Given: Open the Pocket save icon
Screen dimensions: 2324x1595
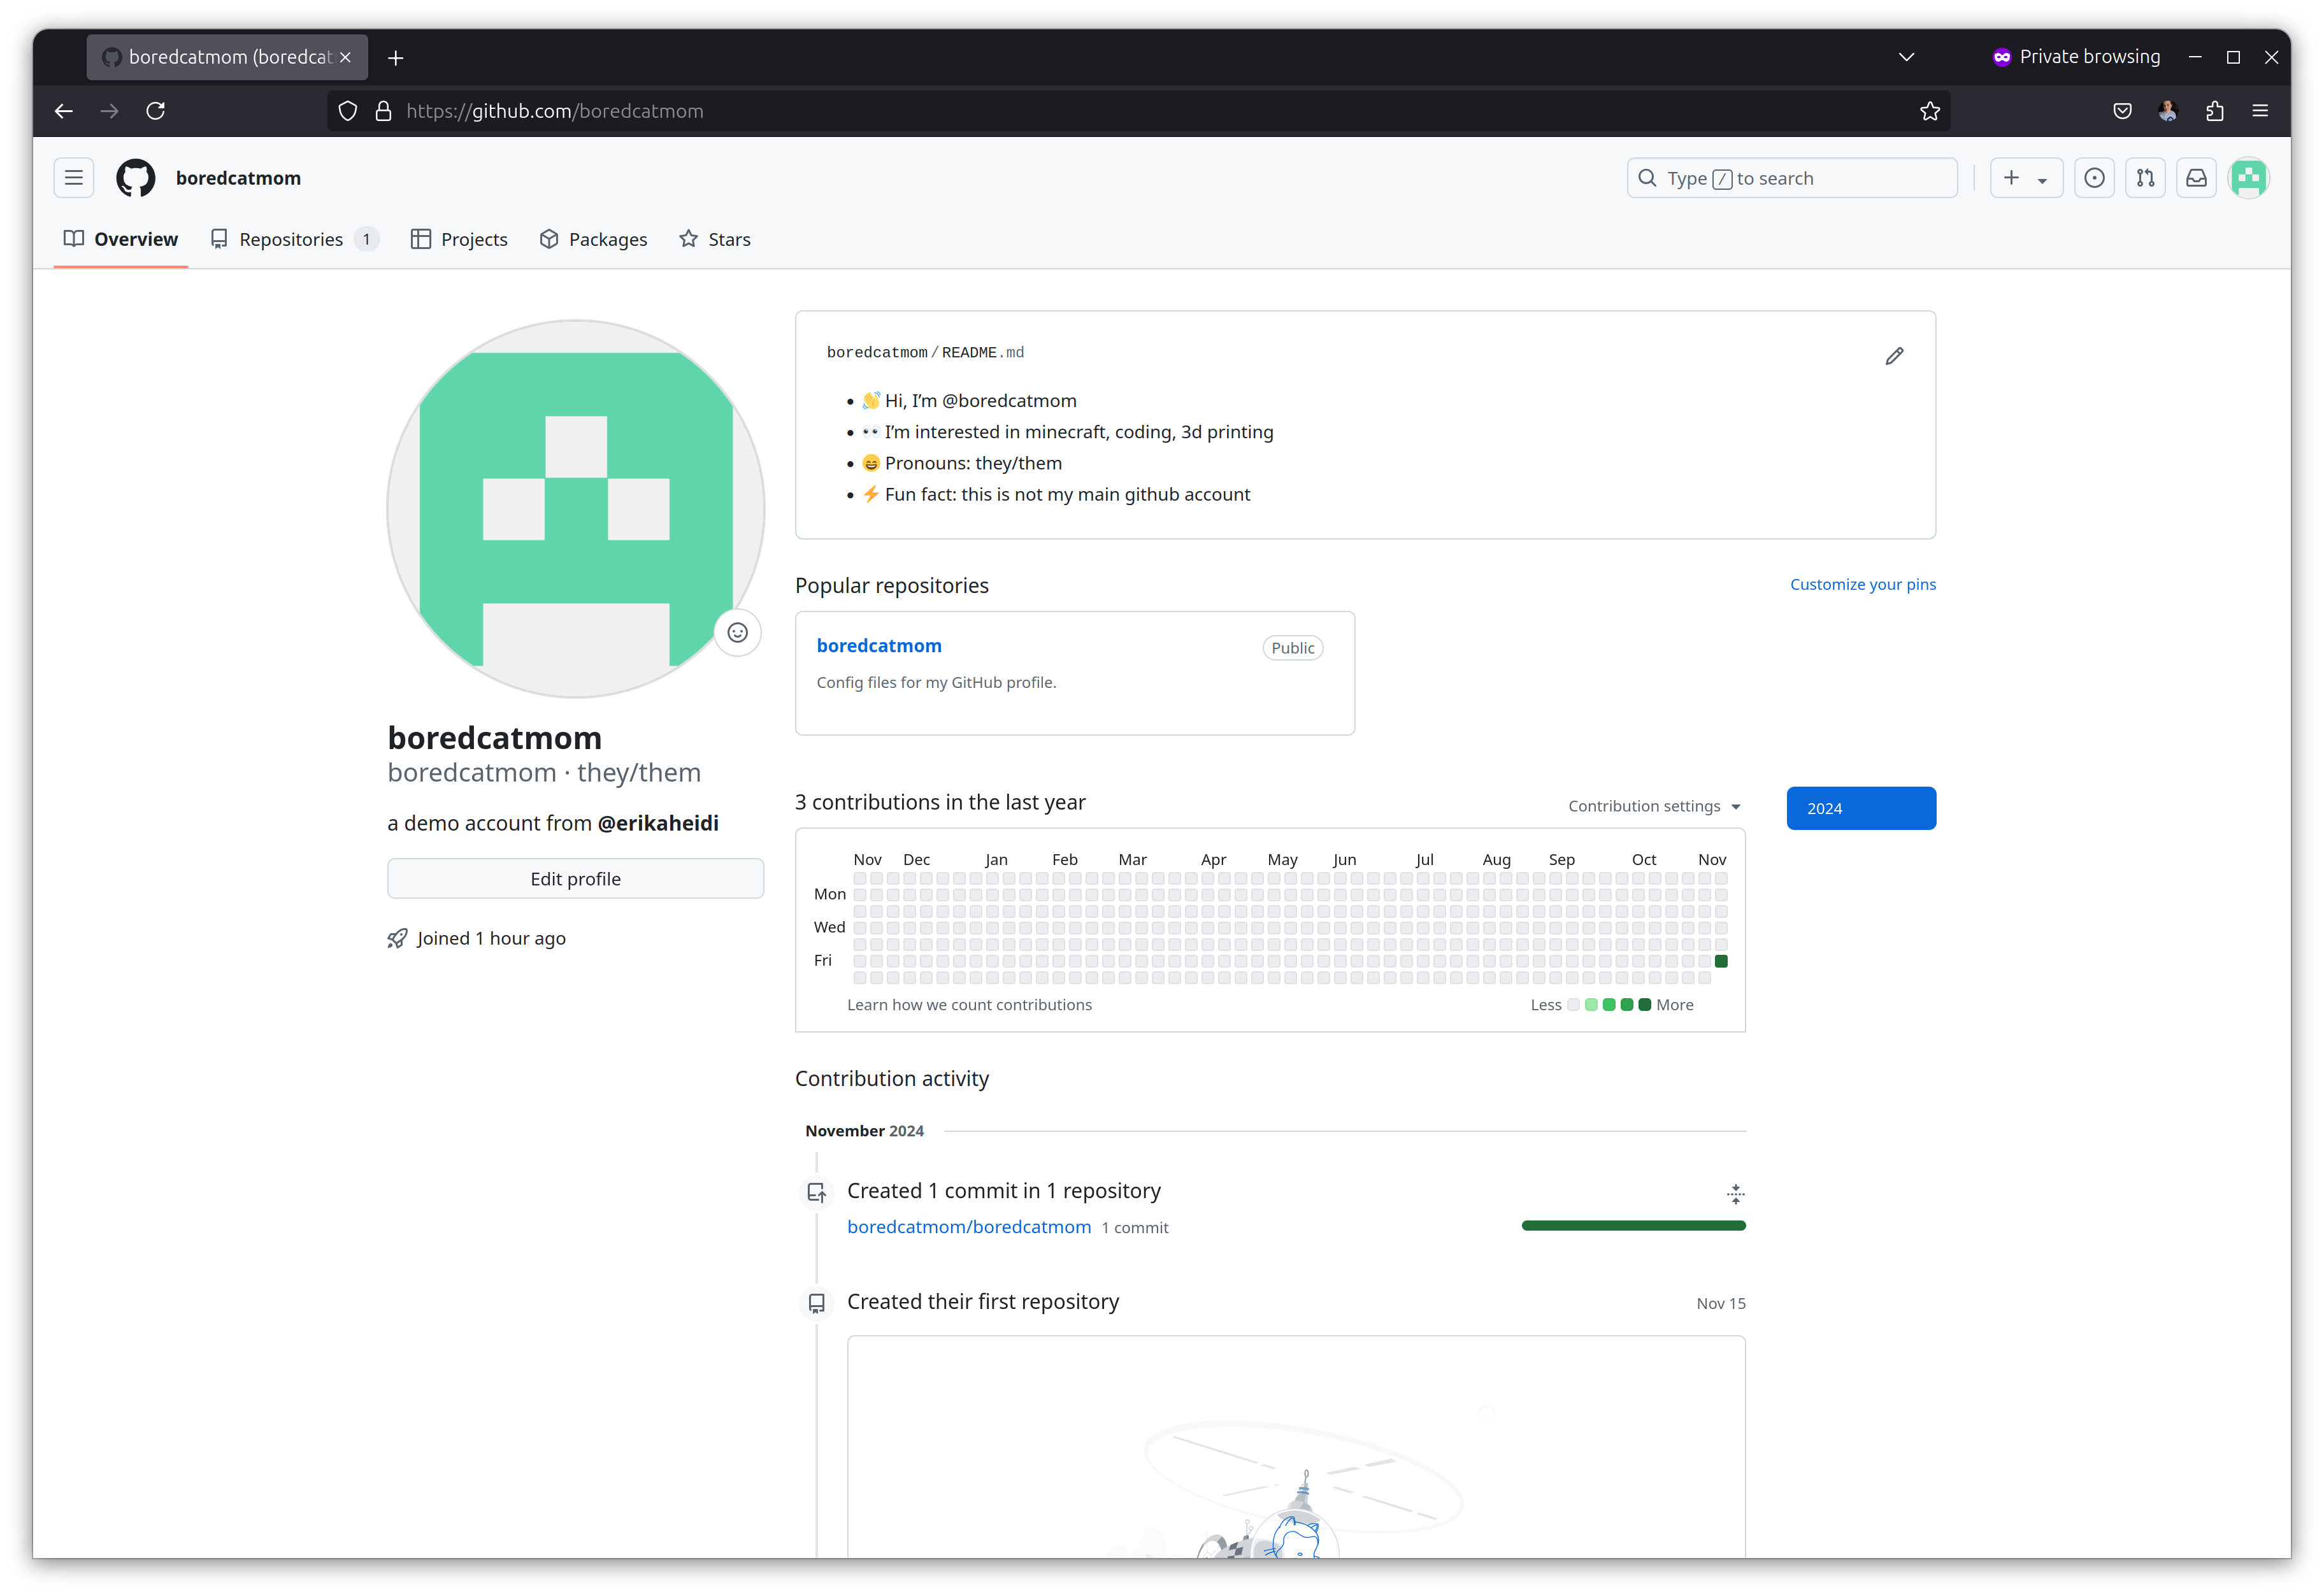Looking at the screenshot, I should [2122, 111].
